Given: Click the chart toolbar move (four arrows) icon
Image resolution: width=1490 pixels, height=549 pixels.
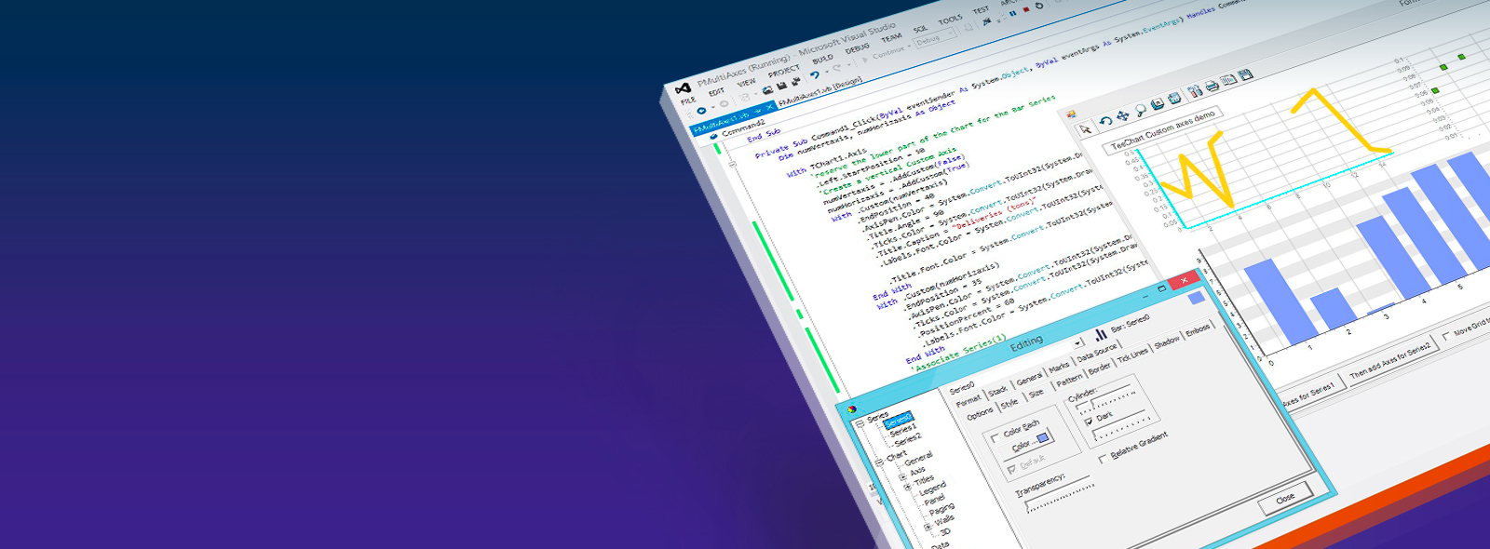Looking at the screenshot, I should pyautogui.click(x=1122, y=115).
